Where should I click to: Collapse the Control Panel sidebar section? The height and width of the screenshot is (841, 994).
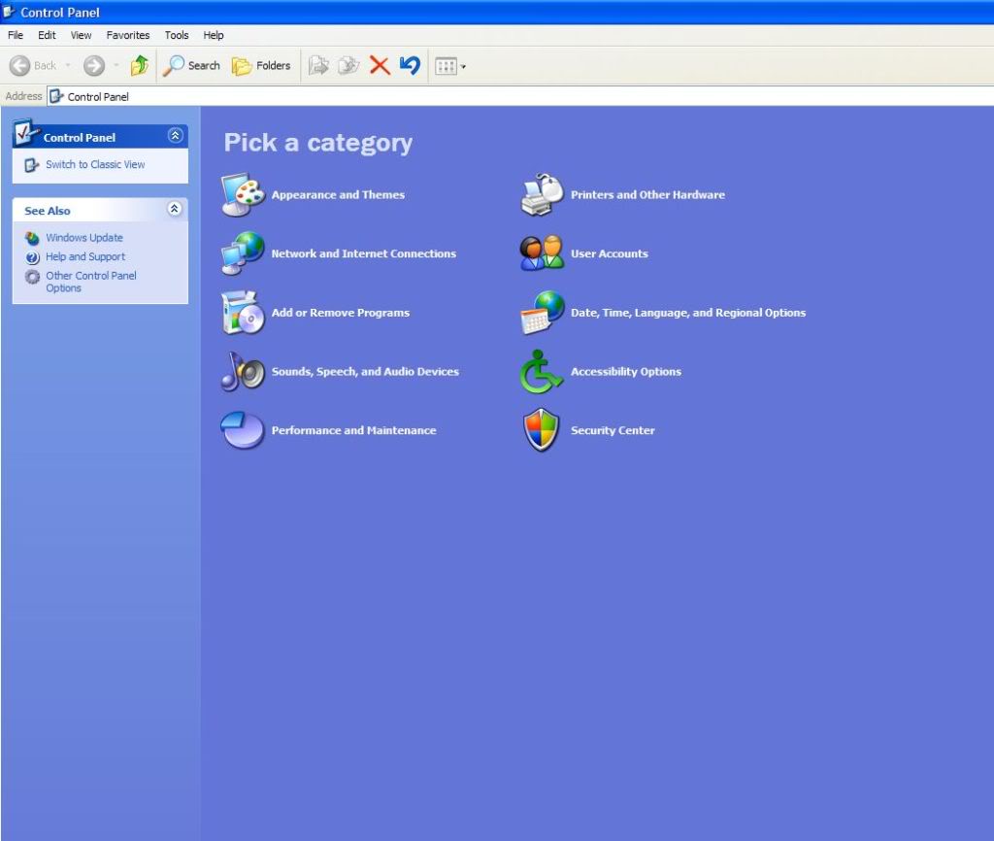(175, 135)
